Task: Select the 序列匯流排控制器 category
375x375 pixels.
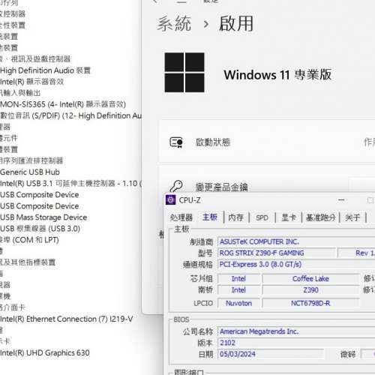Action: tap(31, 160)
